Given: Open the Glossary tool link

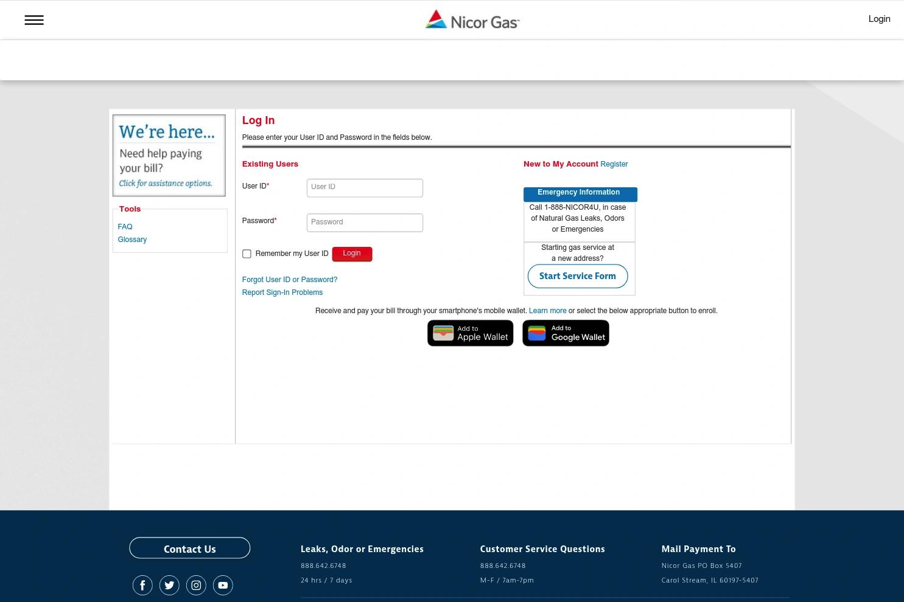Looking at the screenshot, I should (132, 240).
